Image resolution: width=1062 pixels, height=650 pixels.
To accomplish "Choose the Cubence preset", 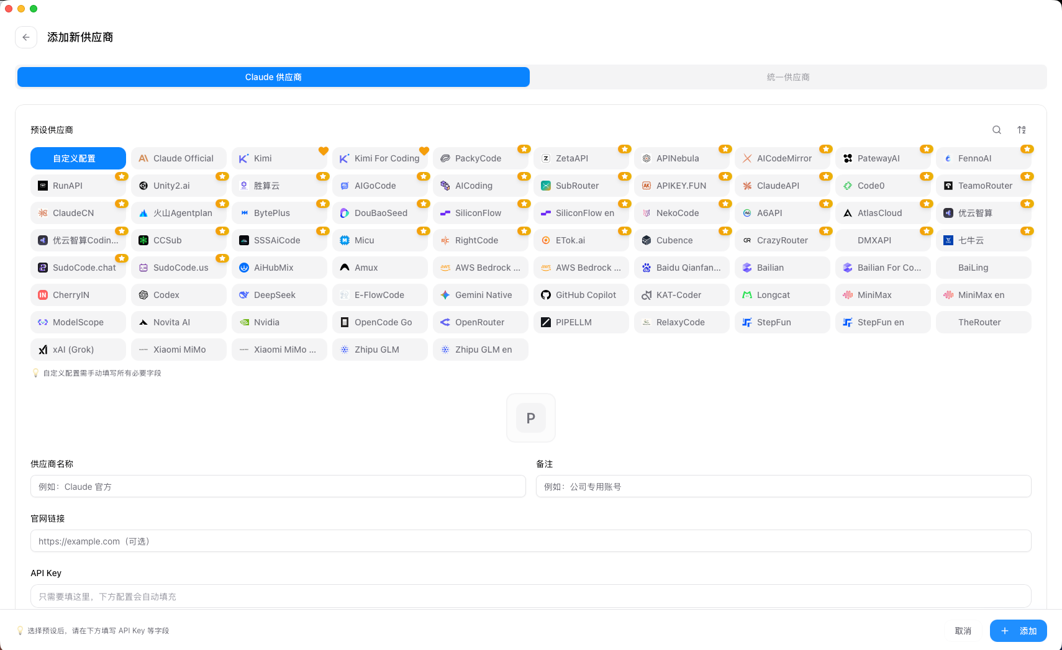I will click(x=682, y=240).
